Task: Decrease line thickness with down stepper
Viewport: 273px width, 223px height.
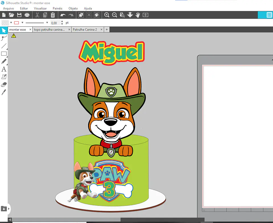Action: point(62,24)
